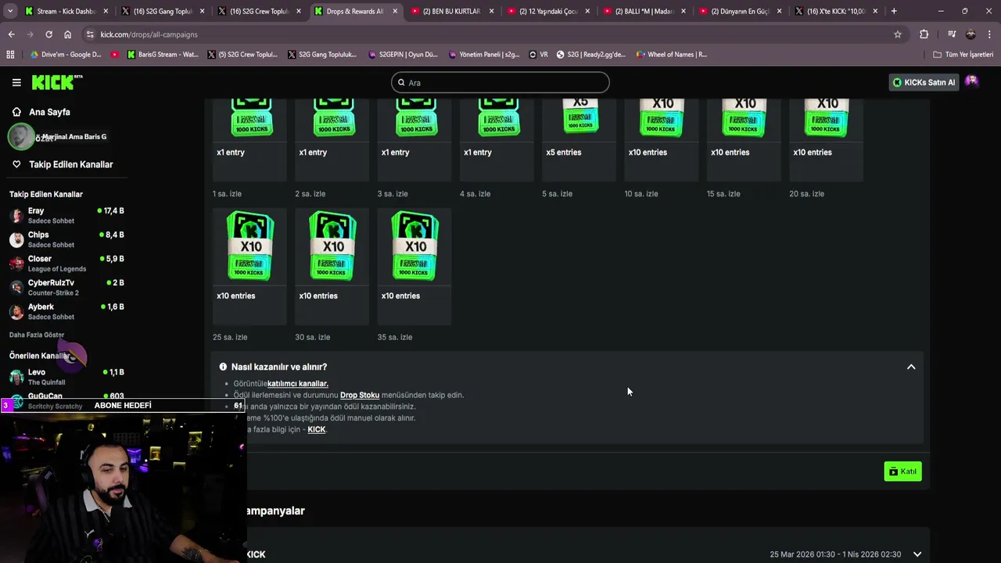1001x563 pixels.
Task: Collapse Nasıl kazanılır ve alınır section
Action: tap(911, 367)
